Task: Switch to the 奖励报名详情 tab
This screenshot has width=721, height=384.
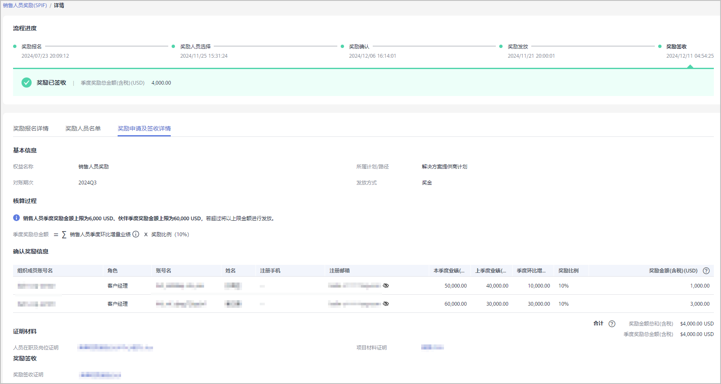Action: click(x=31, y=128)
